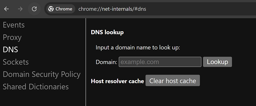Click the forward navigation arrow
This screenshot has height=106, width=256.
(20, 9)
